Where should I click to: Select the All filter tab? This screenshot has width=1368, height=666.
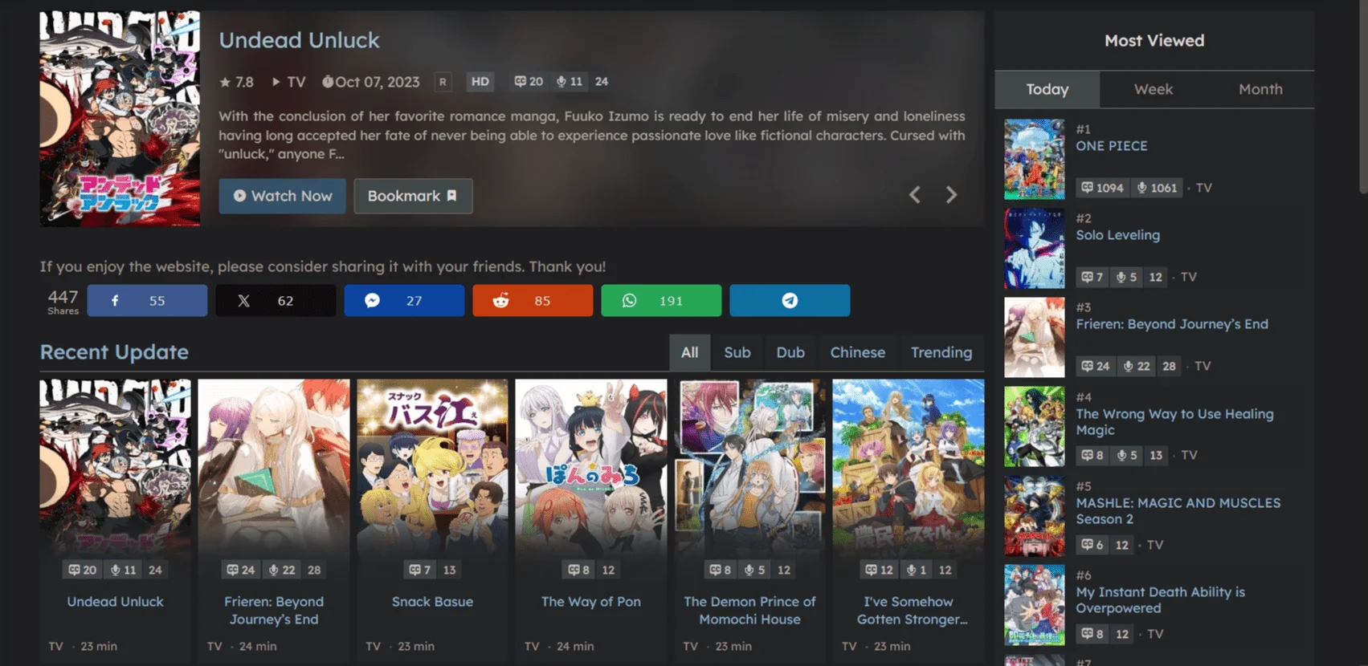689,352
